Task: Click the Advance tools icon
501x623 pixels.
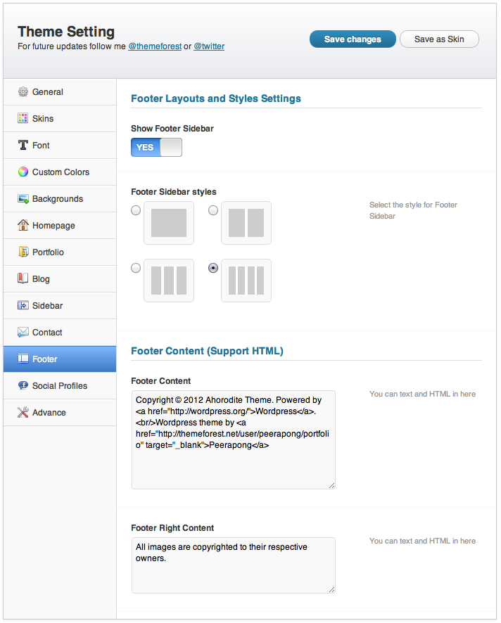Action: point(23,413)
